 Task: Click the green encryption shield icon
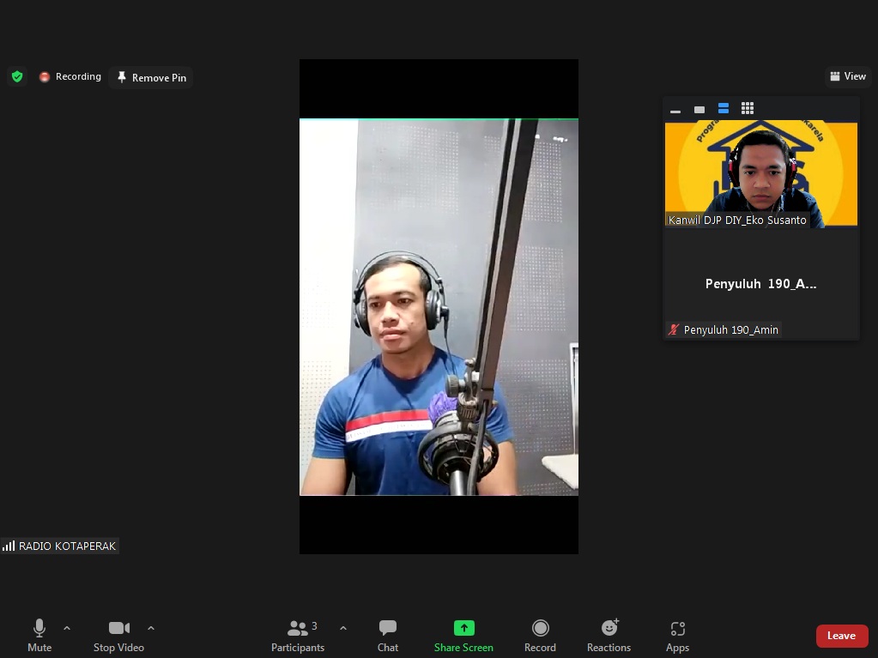17,76
